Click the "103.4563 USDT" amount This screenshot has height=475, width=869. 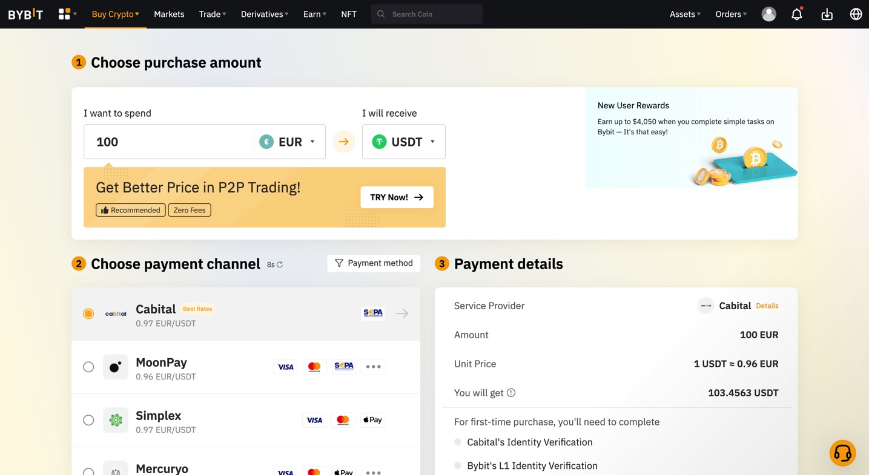[x=743, y=393]
